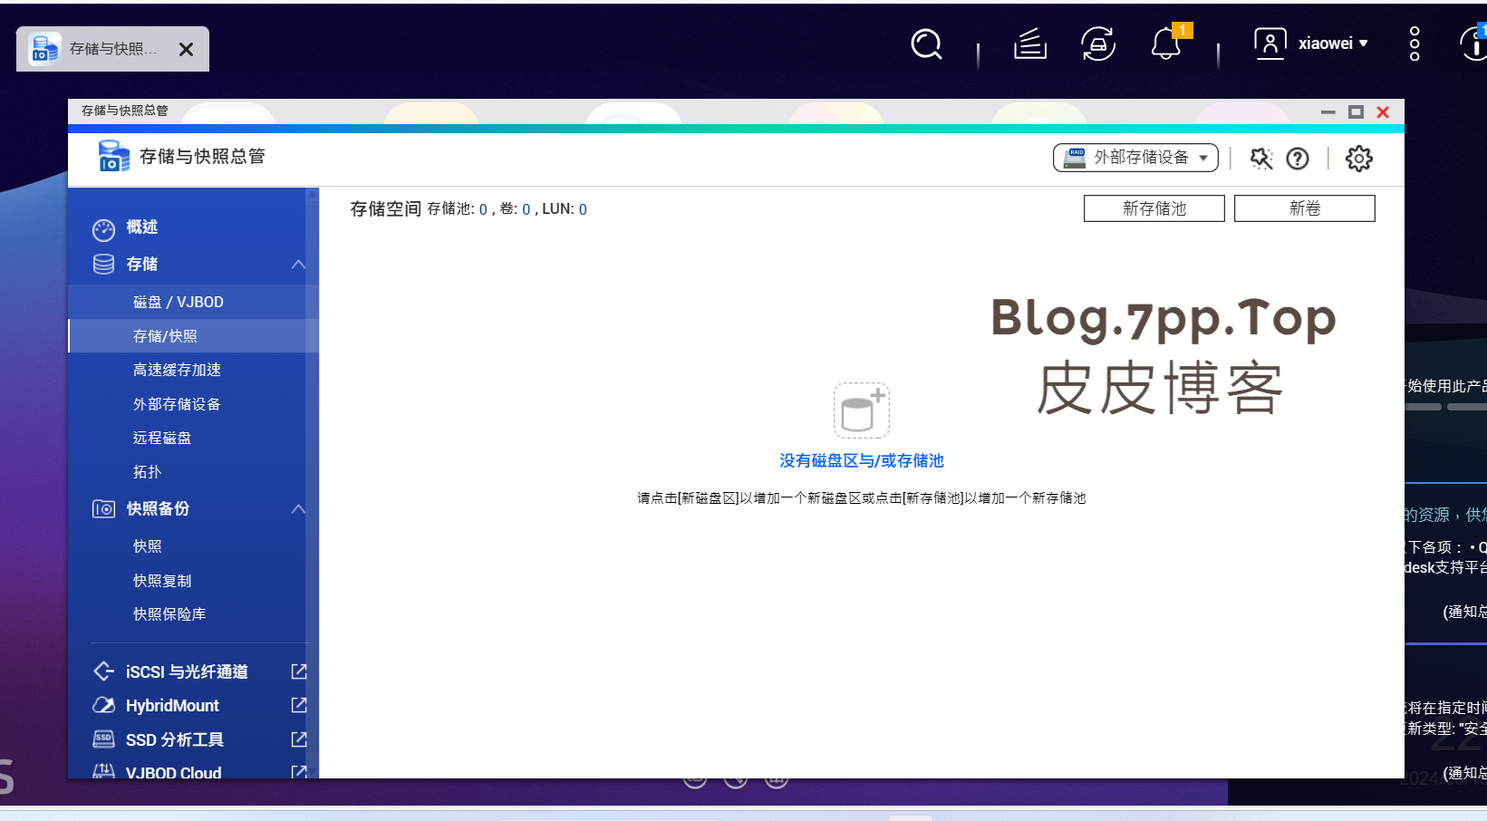The image size is (1487, 821).
Task: Collapse the 存储 section chevron
Action: pos(298,265)
